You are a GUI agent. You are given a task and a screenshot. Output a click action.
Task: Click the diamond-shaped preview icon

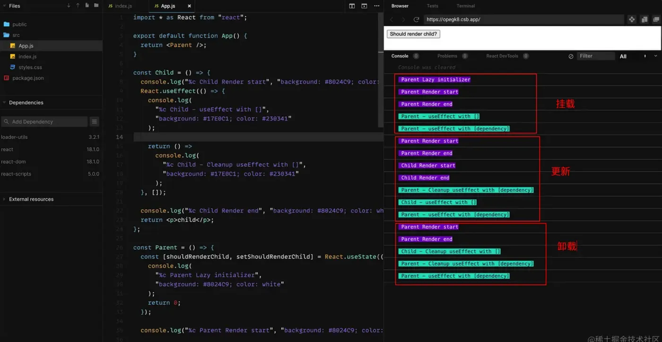coord(632,19)
